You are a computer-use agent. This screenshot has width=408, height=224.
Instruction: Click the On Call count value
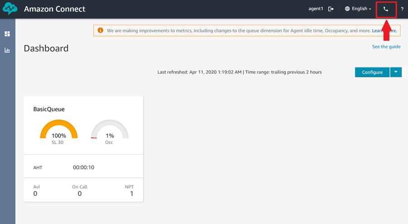[80, 194]
